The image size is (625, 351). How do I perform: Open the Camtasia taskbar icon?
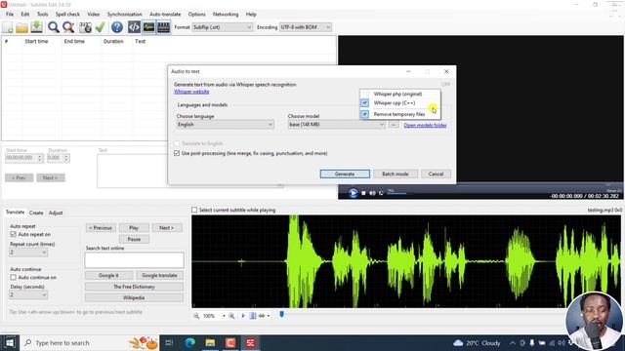[x=230, y=342]
